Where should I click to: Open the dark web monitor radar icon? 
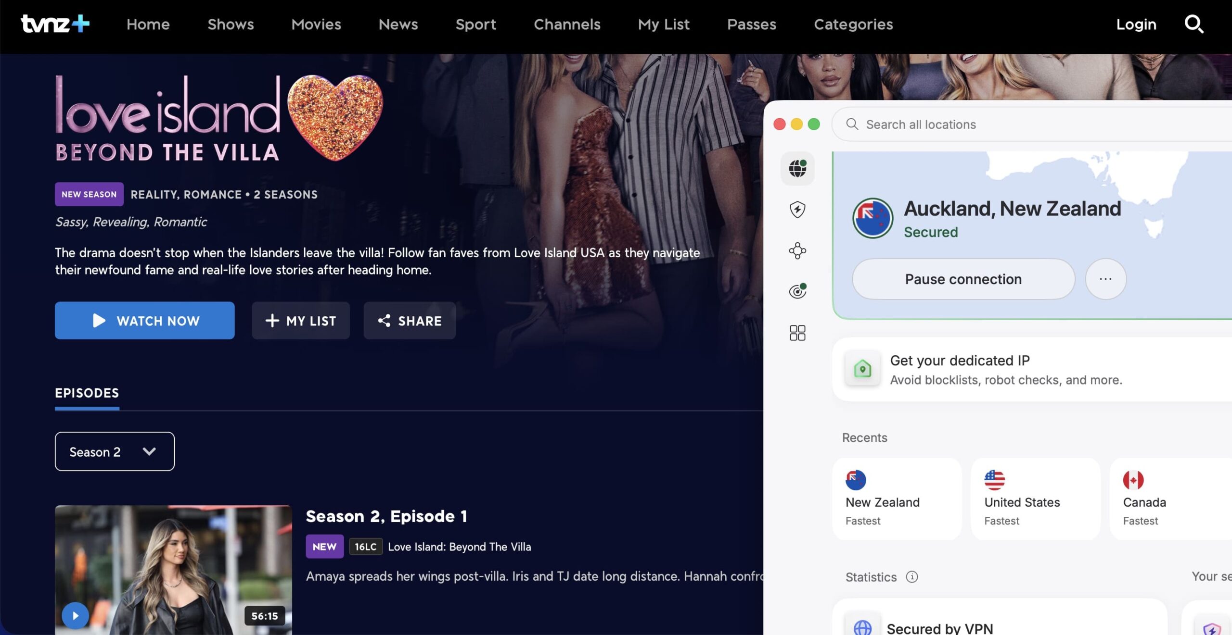(x=797, y=291)
